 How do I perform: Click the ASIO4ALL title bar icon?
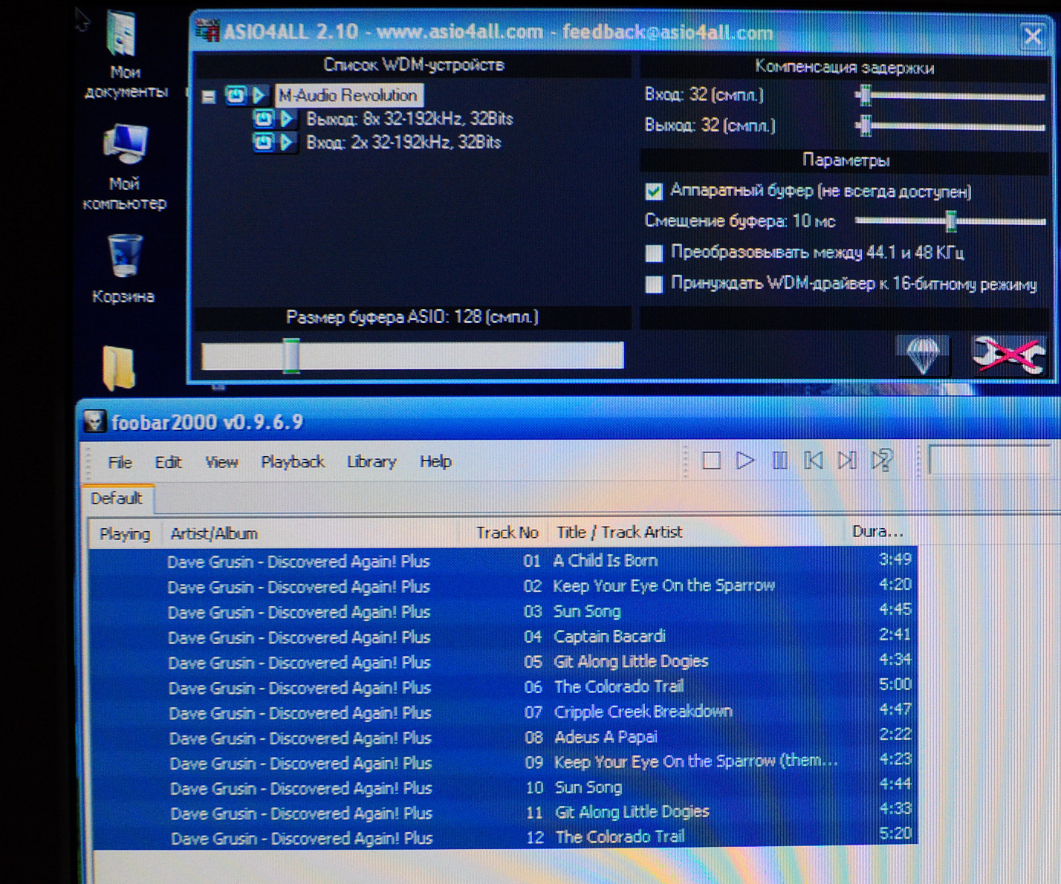pos(207,31)
